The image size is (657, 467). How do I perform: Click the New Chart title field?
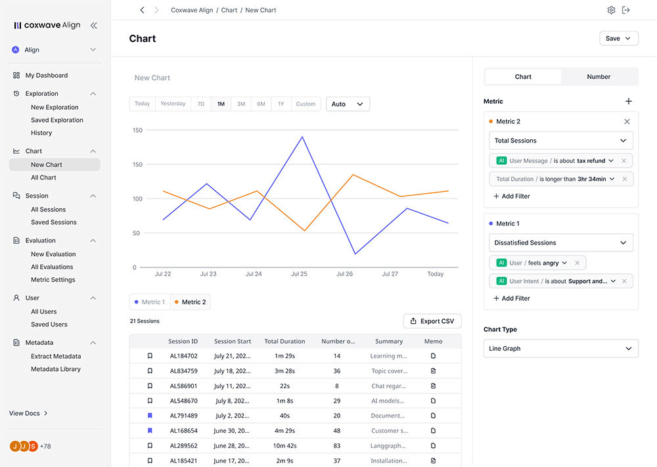(x=152, y=78)
